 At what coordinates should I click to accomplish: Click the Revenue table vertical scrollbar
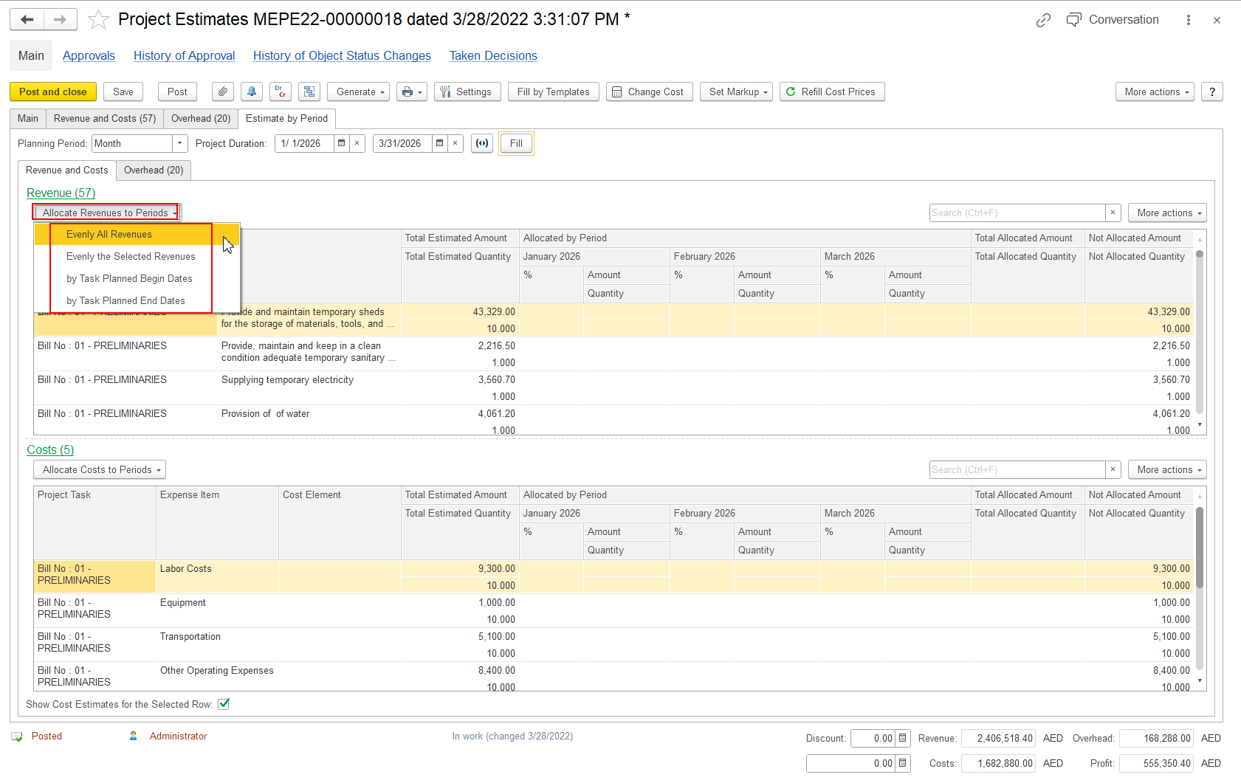click(1200, 332)
